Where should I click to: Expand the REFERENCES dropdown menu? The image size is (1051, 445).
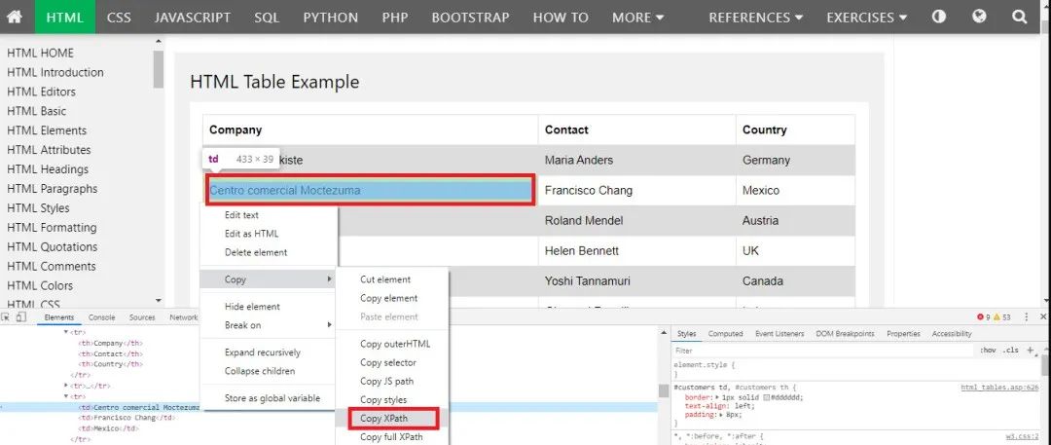pyautogui.click(x=756, y=17)
